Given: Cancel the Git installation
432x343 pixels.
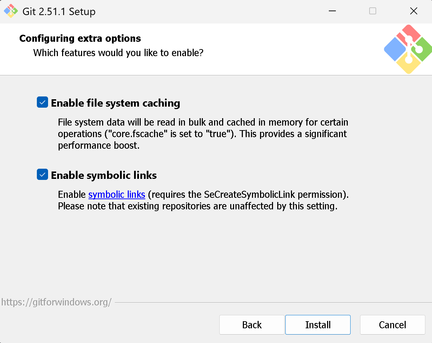Looking at the screenshot, I should [x=392, y=325].
